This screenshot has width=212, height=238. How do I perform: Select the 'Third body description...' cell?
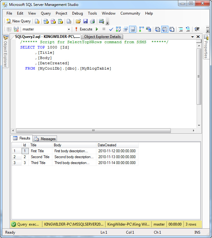pos(74,163)
